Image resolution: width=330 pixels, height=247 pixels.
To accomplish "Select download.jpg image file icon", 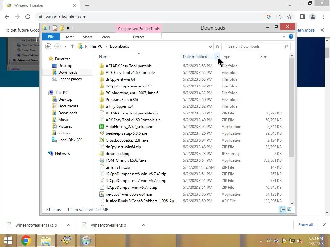I will (102, 153).
